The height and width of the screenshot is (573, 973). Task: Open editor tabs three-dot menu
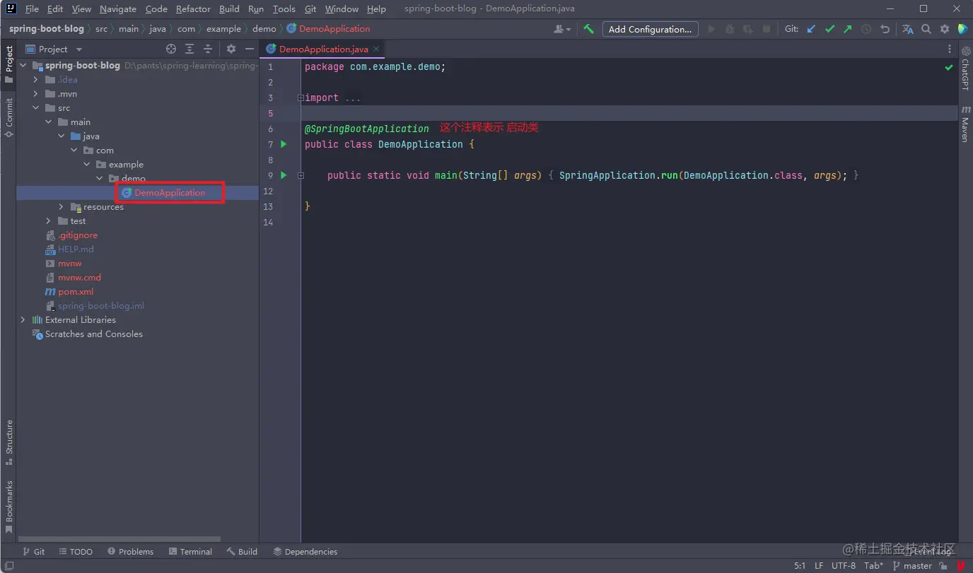click(950, 49)
